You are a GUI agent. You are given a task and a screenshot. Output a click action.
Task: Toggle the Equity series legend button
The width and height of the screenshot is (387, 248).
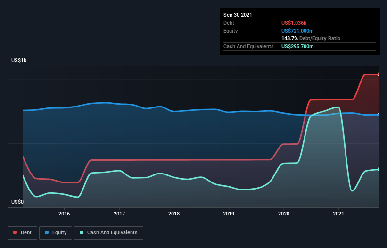click(x=56, y=233)
